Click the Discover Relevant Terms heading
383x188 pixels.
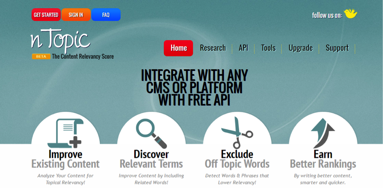click(x=151, y=159)
